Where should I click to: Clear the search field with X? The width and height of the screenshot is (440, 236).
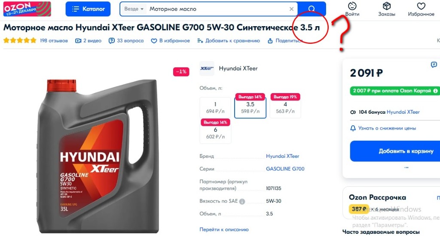pos(292,9)
